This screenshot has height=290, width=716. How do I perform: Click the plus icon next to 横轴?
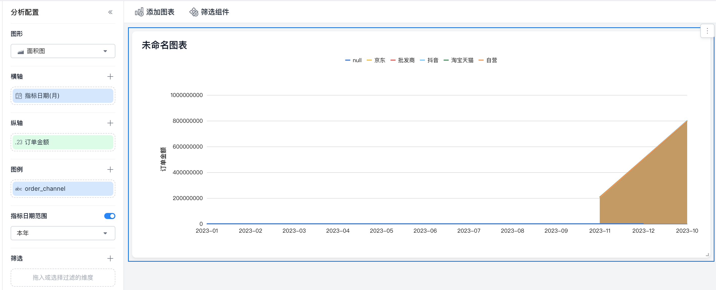(x=110, y=77)
